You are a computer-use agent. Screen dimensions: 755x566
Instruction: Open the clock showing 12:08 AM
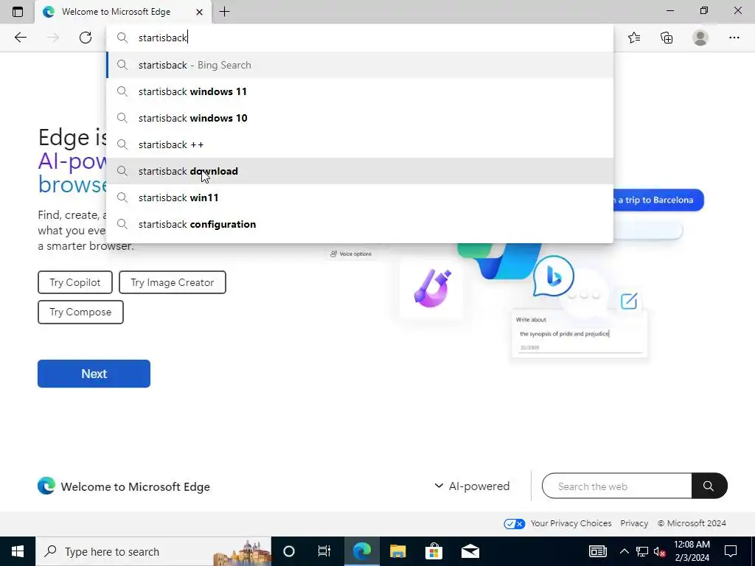pyautogui.click(x=692, y=551)
